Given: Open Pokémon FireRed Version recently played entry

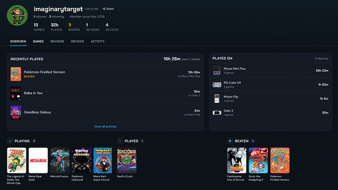Looking at the screenshot, I should click(105, 74).
